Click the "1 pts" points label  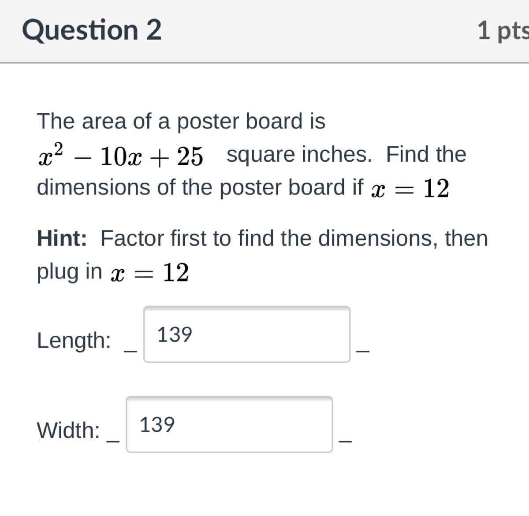(x=503, y=30)
